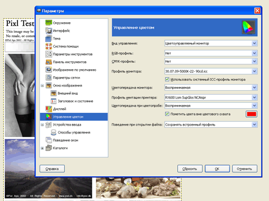Open Поведение при открытии файла dropdown
Screen dimensions: 269x201
pos(211,125)
